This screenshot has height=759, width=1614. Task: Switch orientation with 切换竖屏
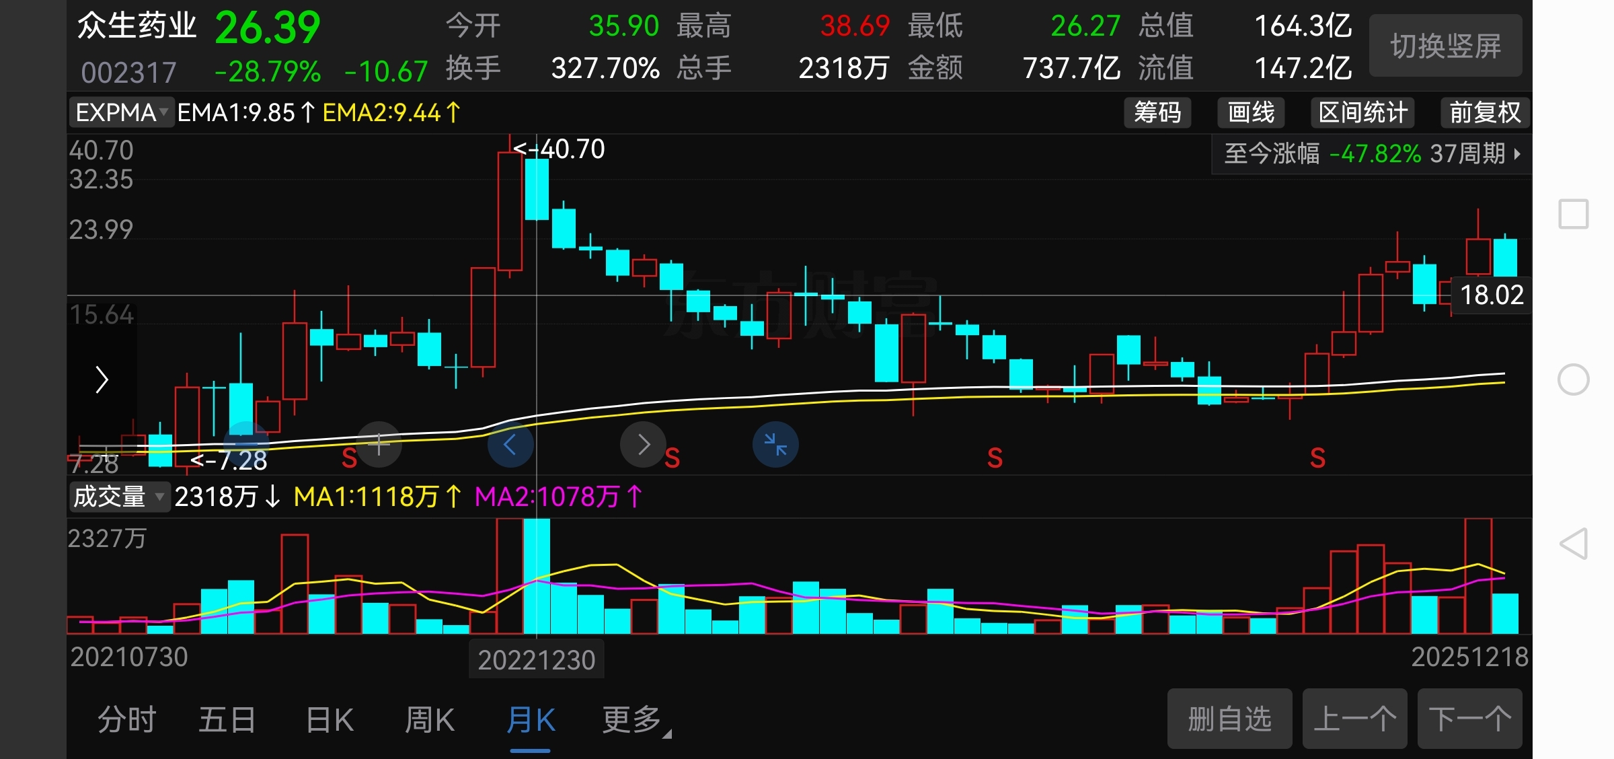pyautogui.click(x=1445, y=46)
